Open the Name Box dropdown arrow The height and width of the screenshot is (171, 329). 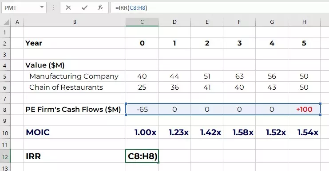click(42, 8)
